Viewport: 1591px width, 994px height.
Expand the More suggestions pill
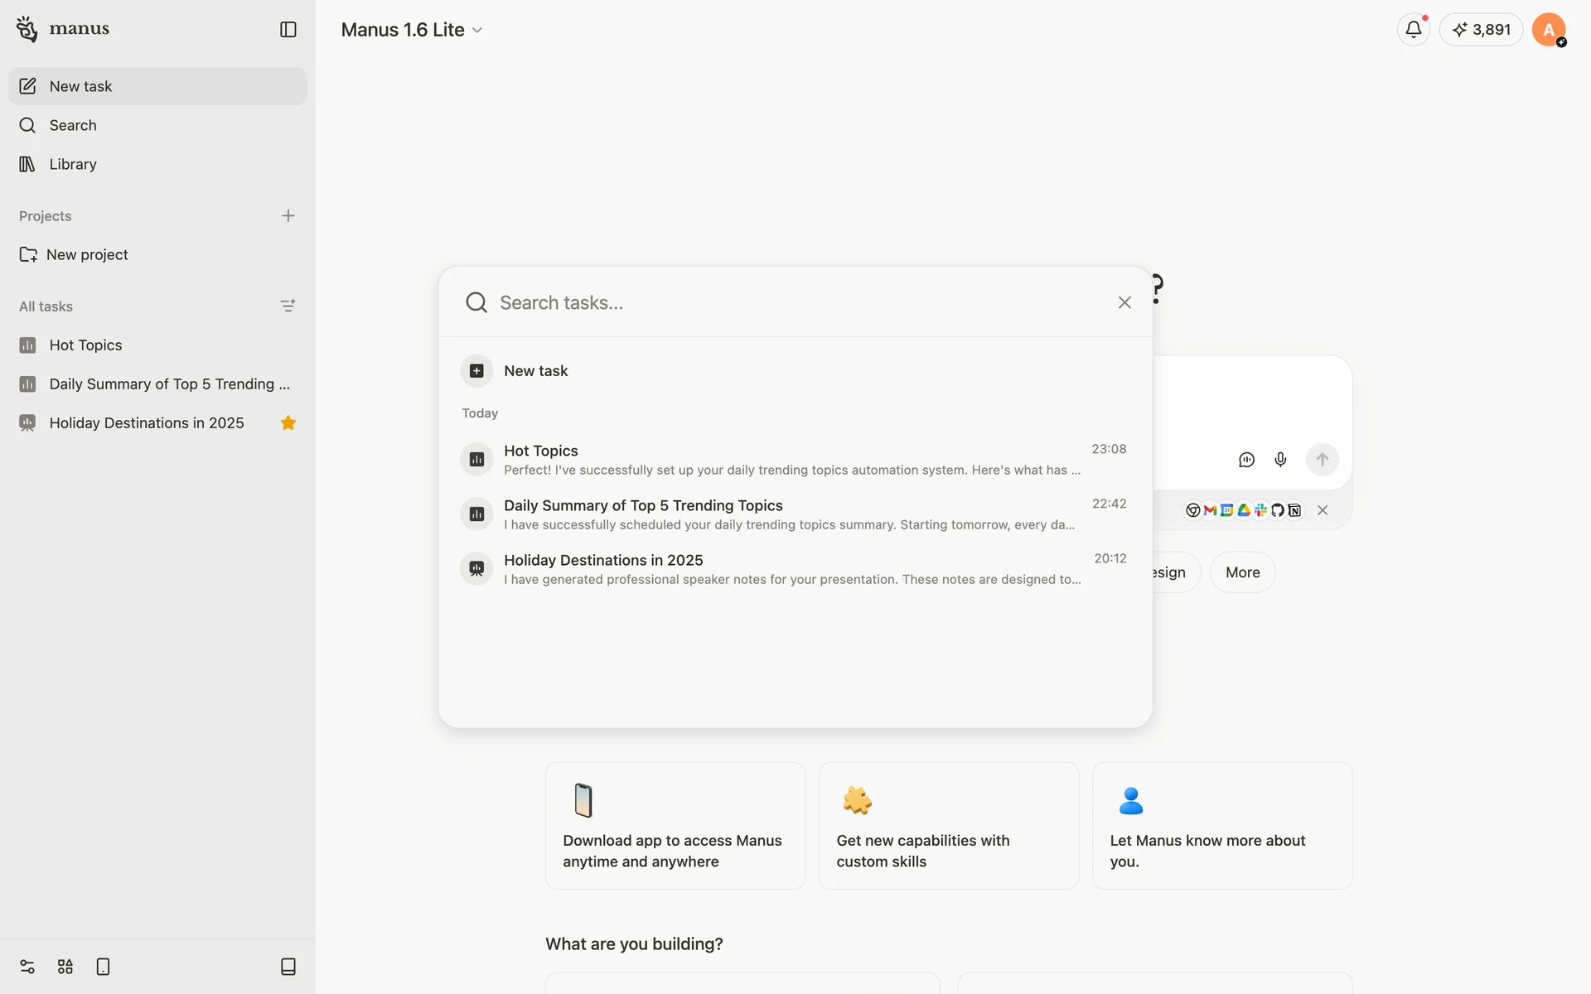(x=1242, y=572)
